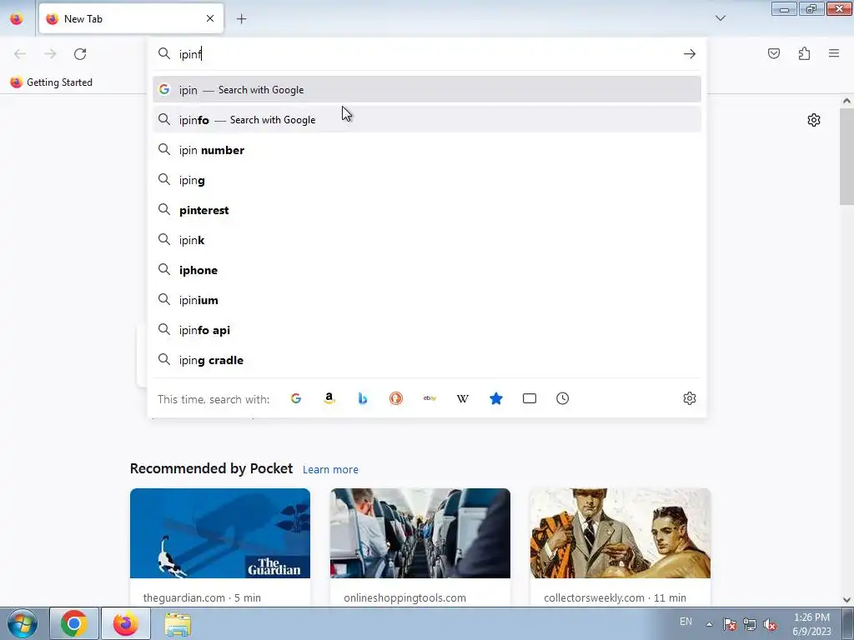Search this time with Amazon icon
Image resolution: width=854 pixels, height=640 pixels.
(329, 398)
